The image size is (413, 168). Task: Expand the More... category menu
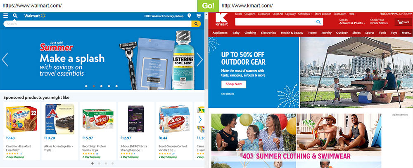click(406, 33)
